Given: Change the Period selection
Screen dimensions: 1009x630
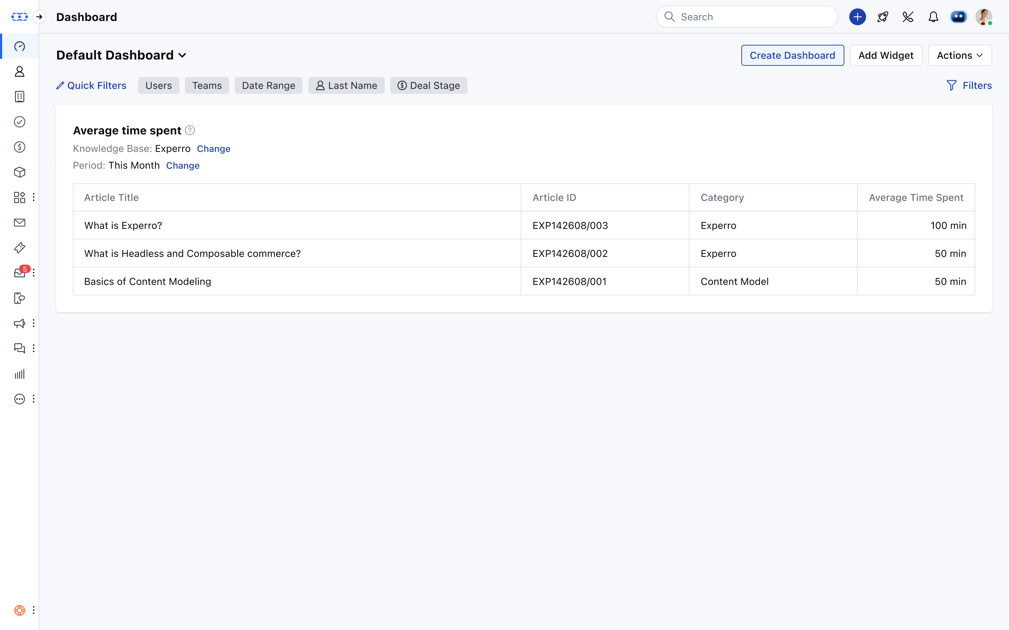Looking at the screenshot, I should click(x=183, y=166).
